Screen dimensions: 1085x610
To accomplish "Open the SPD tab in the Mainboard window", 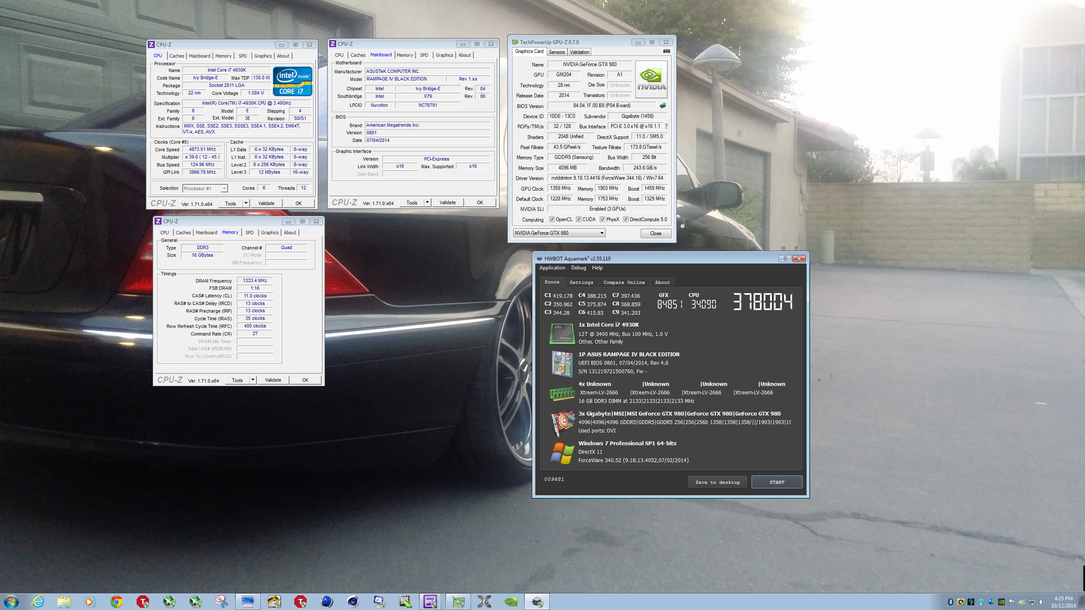I will pos(424,55).
